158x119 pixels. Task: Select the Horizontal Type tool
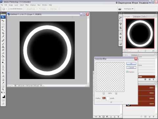pyautogui.click(x=3, y=70)
